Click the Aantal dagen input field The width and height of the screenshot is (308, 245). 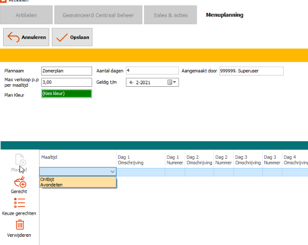pyautogui.click(x=151, y=70)
